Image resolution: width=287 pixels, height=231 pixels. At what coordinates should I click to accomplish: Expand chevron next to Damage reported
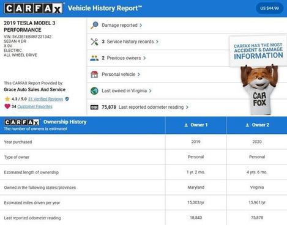pyautogui.click(x=141, y=25)
